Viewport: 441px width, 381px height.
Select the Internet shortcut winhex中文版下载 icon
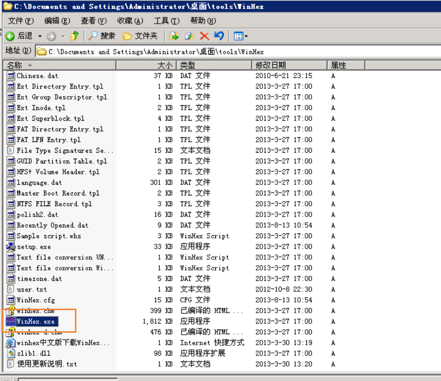11,342
